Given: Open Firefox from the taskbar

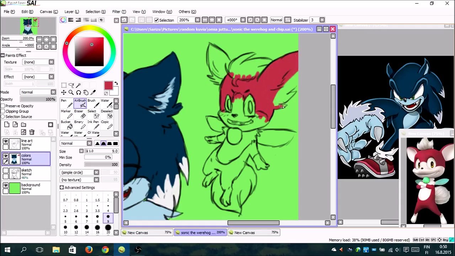Looking at the screenshot, I should click(89, 250).
